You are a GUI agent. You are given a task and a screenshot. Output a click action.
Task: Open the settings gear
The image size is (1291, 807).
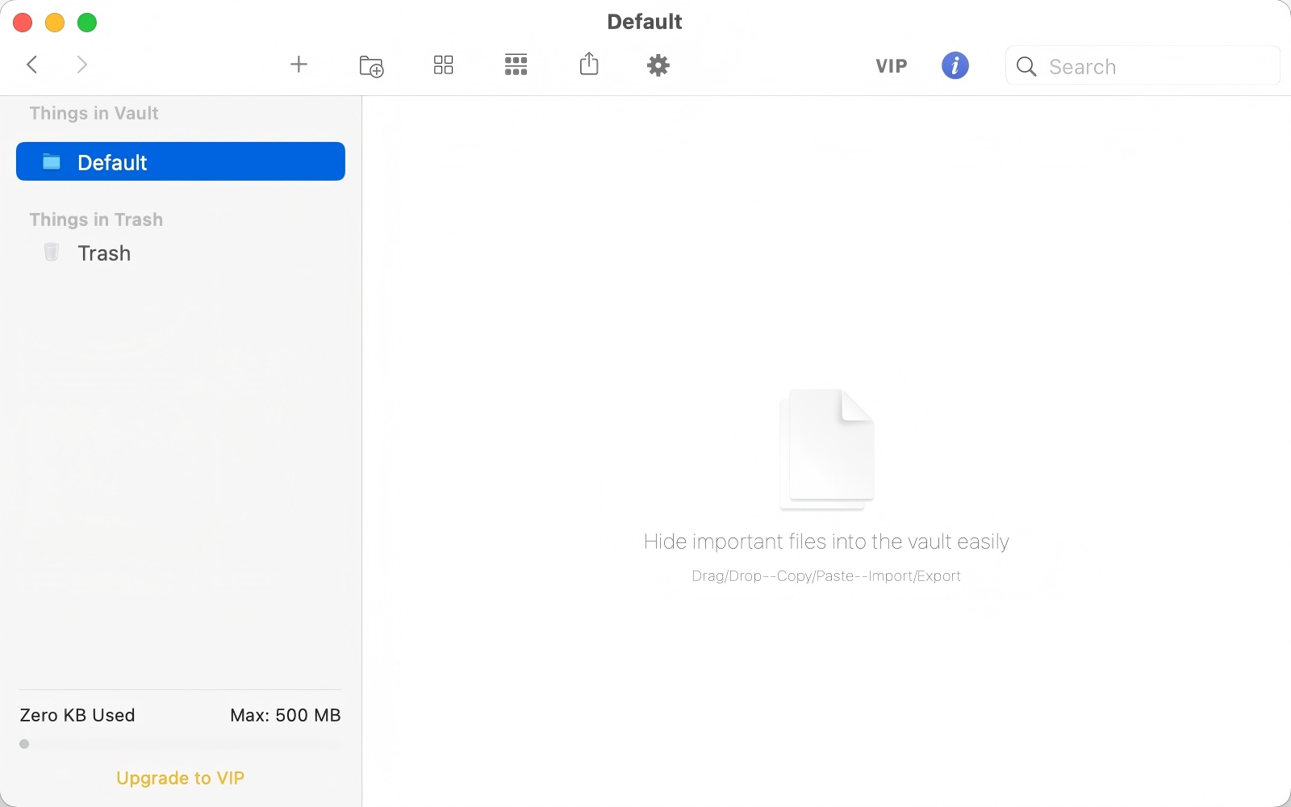tap(658, 65)
